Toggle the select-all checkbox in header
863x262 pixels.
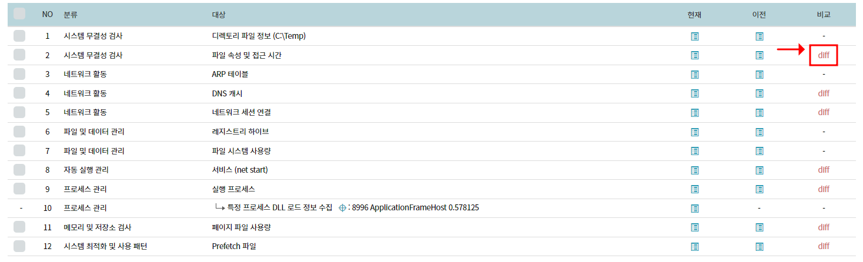pos(19,14)
